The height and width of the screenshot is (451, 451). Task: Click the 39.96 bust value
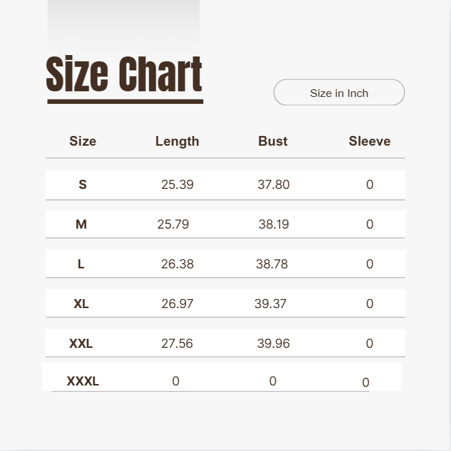(274, 344)
